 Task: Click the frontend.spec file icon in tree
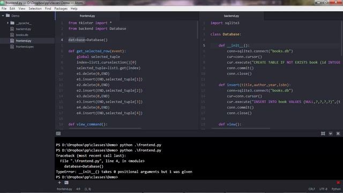click(x=12, y=47)
